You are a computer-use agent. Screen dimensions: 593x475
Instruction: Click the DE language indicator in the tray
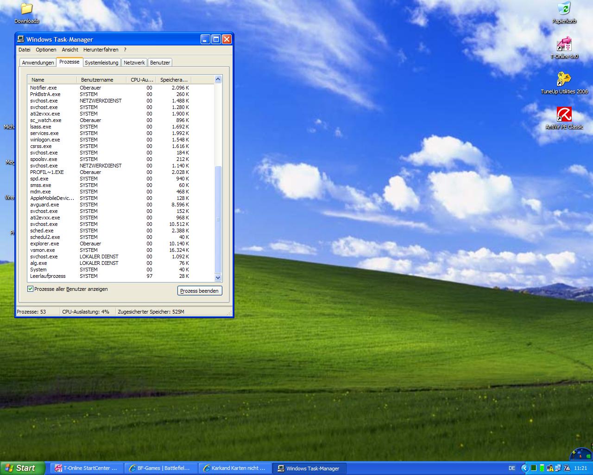tap(511, 469)
